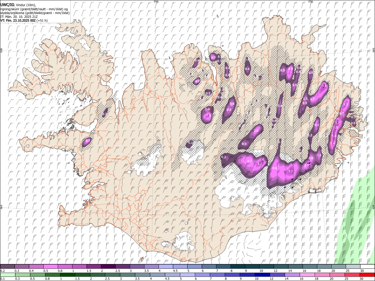Viewport: 375px width, 281px height.
Task: Pick the red 30 swatch in lower legend
Action: pos(367,275)
